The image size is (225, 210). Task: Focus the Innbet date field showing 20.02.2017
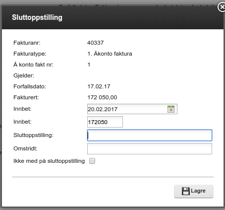[x=132, y=109]
